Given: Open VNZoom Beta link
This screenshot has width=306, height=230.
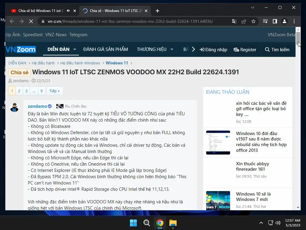Looking at the screenshot, I should pos(281,35).
